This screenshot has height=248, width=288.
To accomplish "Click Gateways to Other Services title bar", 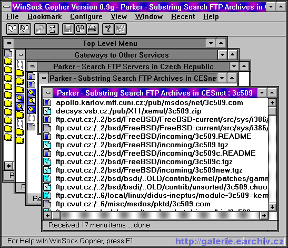I will [122, 55].
